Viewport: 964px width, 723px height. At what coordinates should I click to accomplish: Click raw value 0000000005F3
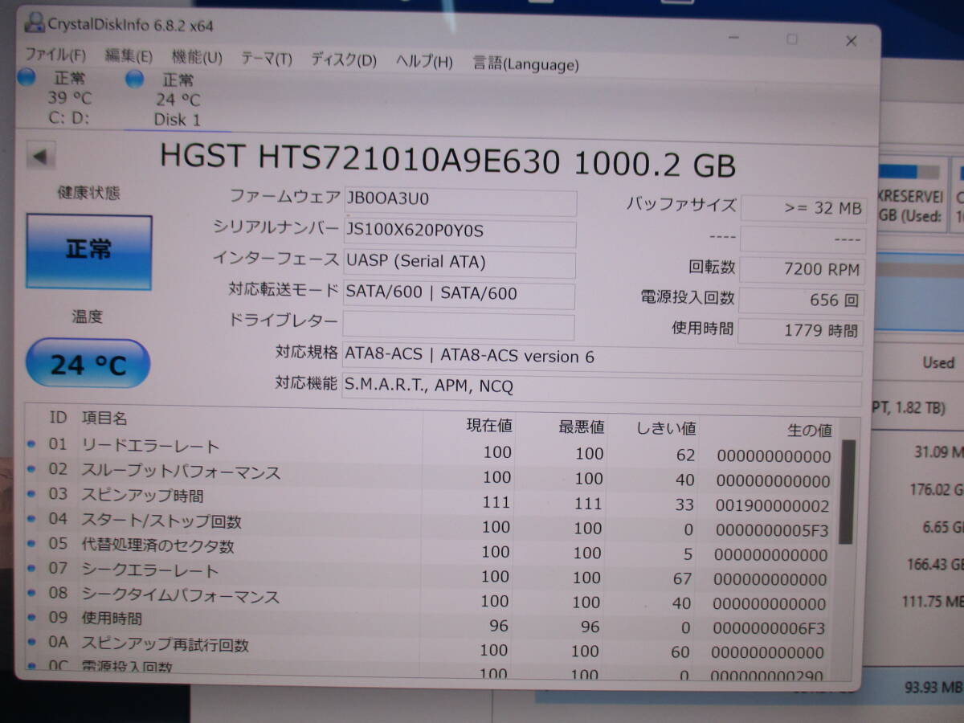tap(772, 531)
